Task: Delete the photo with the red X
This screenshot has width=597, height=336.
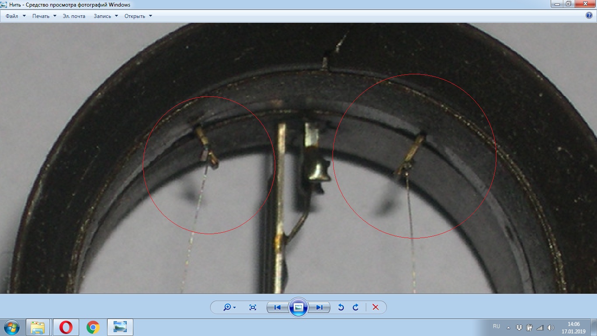Action: click(x=375, y=308)
